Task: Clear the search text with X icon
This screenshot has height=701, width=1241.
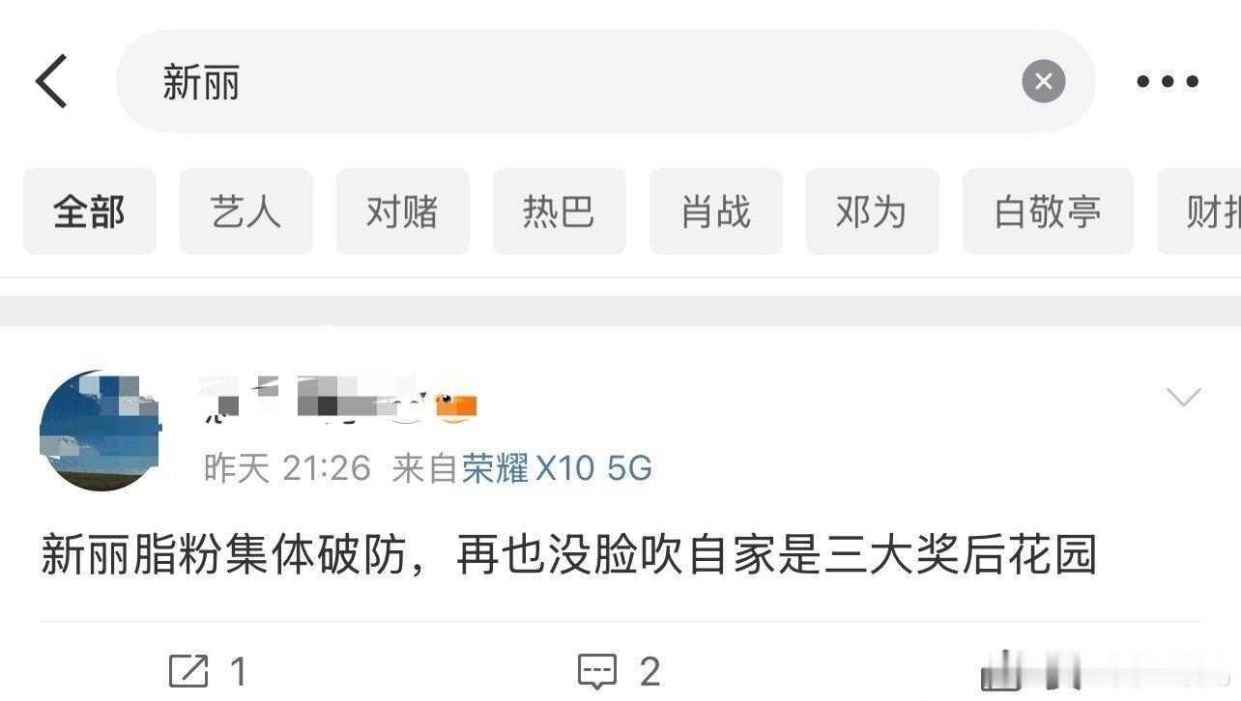Action: pos(1044,82)
